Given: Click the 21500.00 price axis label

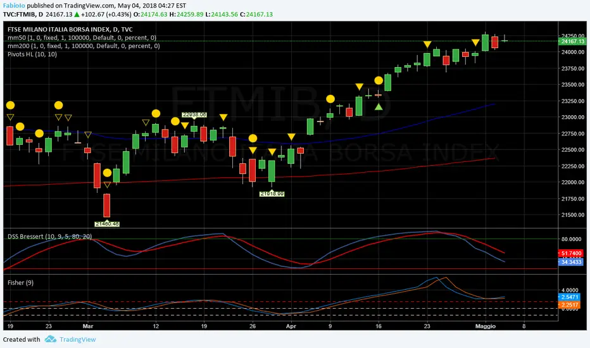Looking at the screenshot, I should tap(573, 215).
